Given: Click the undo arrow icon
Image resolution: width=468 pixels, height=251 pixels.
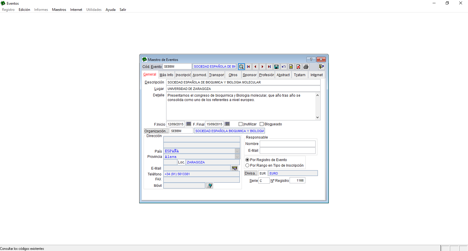Looking at the screenshot, I should [284, 67].
